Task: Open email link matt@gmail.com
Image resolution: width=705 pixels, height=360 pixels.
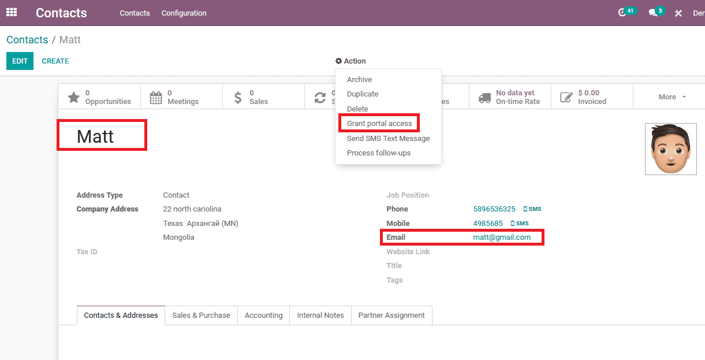Action: pos(502,237)
